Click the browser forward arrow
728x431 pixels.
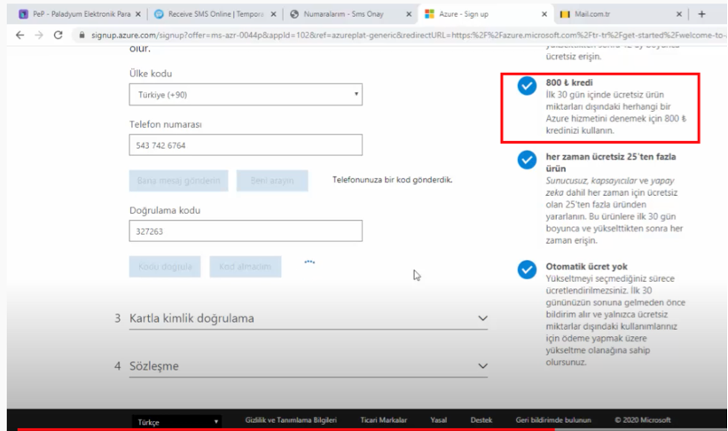39,35
